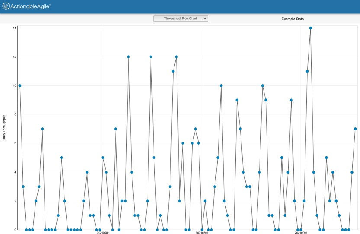Click the Daily Throughput y-axis title
The image size is (360, 234).
pos(4,128)
